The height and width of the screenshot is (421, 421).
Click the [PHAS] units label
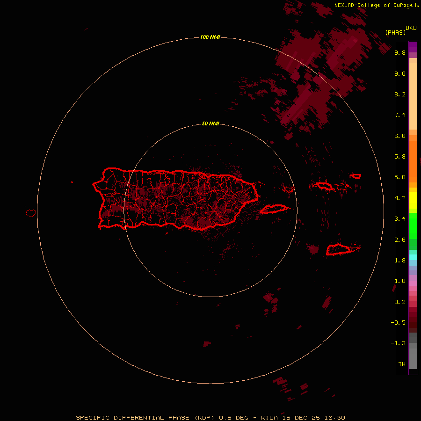pos(395,33)
